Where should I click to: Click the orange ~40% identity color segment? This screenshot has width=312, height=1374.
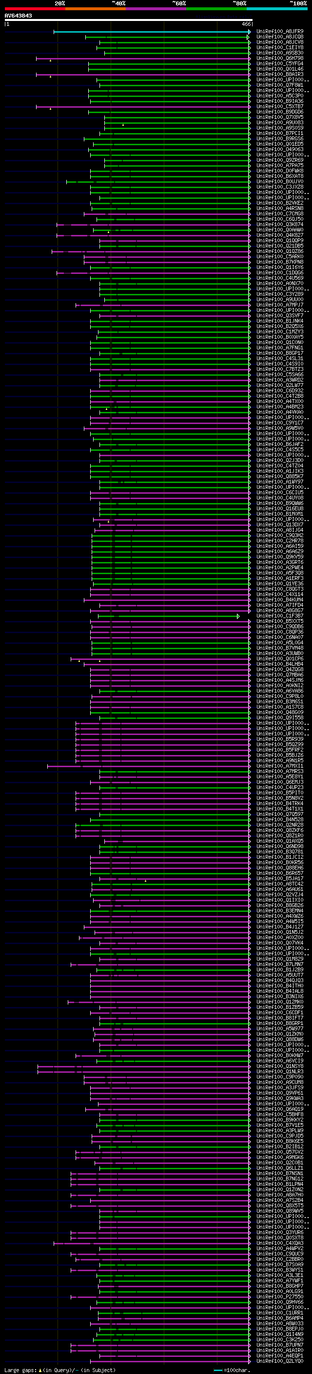pos(96,9)
